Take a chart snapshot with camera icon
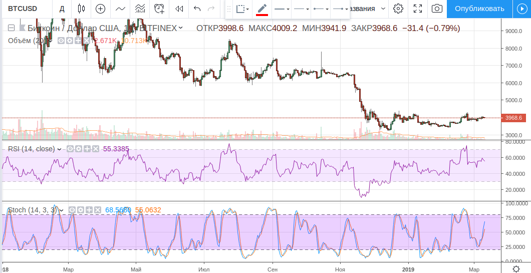This screenshot has width=531, height=273. (437, 9)
